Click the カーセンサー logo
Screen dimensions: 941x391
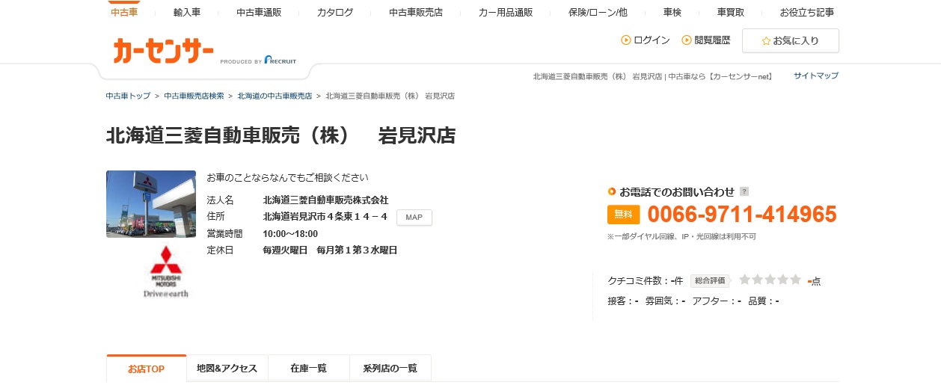point(164,51)
